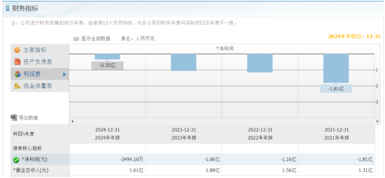385x178 pixels.
Task: Click the 单位:人民币元 label
Action: click(138, 39)
